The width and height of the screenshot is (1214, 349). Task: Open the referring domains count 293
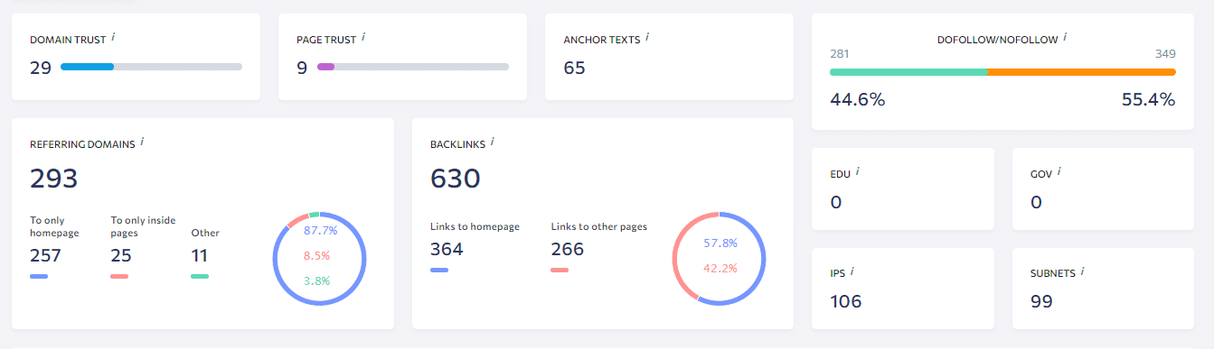point(54,179)
